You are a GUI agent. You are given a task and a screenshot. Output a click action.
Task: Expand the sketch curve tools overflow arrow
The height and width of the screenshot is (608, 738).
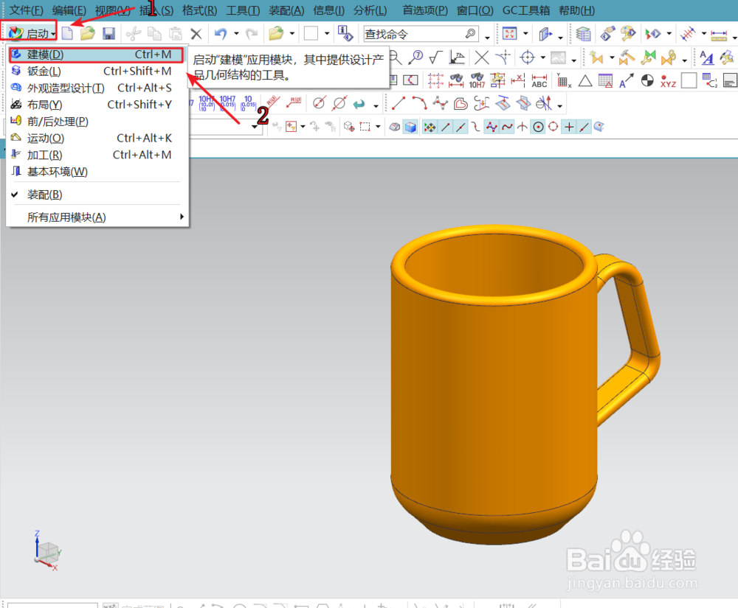559,106
